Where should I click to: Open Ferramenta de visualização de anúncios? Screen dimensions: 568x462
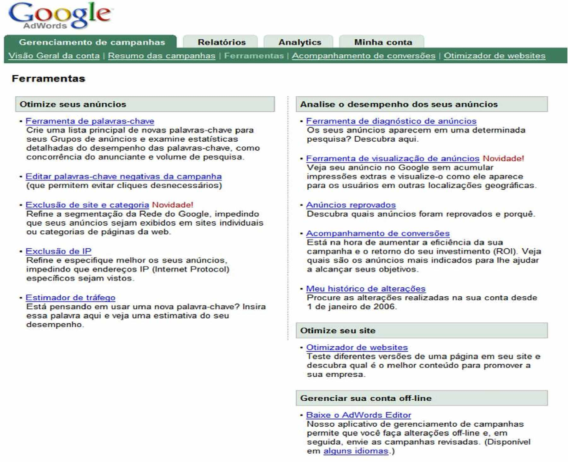393,158
